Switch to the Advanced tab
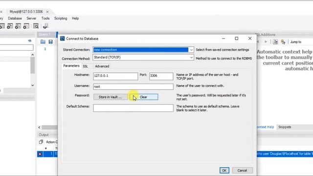313x176 pixels. tap(102, 66)
